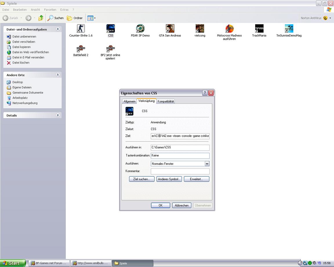
Task: Click the dialog's ? help button
Action: 205,93
